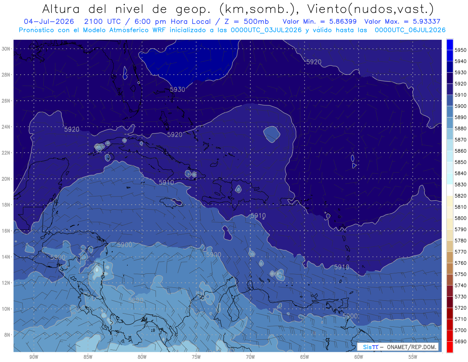Click the '5950' colorbar value

461,50
